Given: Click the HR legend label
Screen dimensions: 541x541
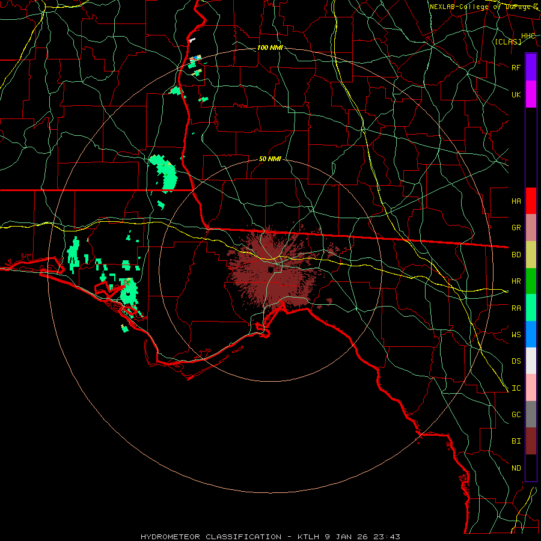Looking at the screenshot, I should click(x=516, y=281).
